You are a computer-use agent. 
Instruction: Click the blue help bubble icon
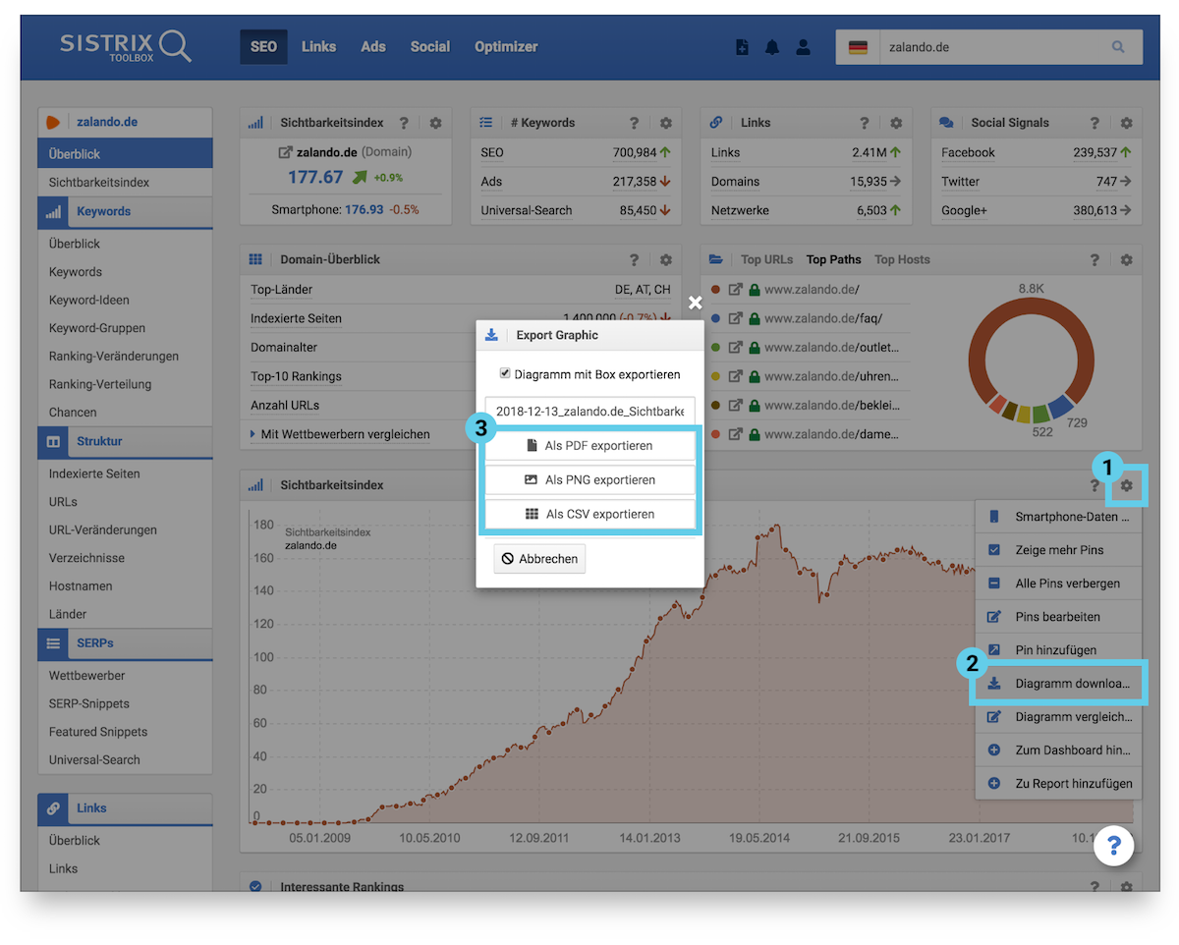tap(1114, 845)
